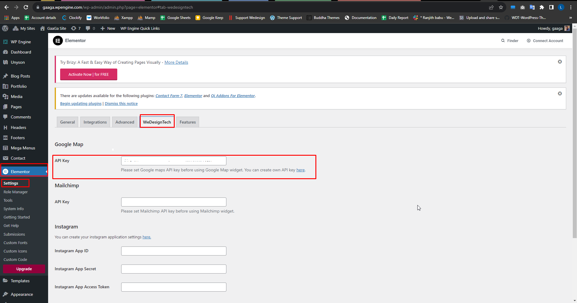
Task: Open the Google Keep bookmark
Action: (209, 18)
